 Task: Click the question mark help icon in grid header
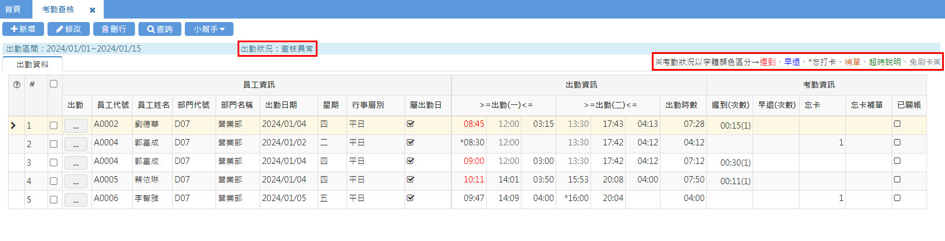[x=17, y=85]
